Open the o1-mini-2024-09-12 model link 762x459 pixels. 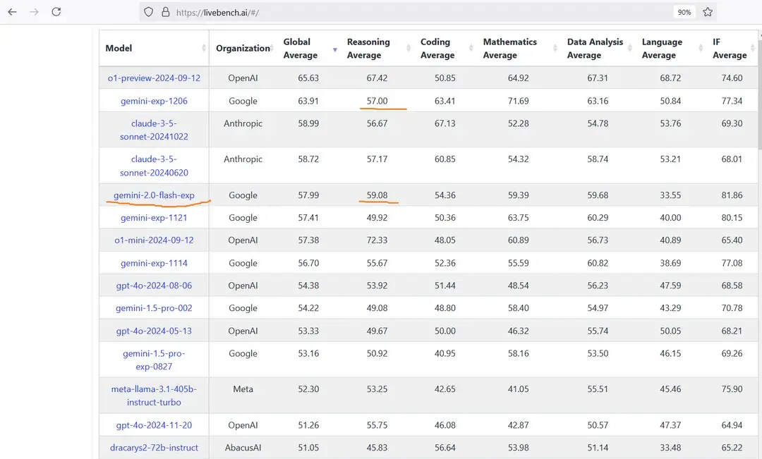pyautogui.click(x=154, y=240)
